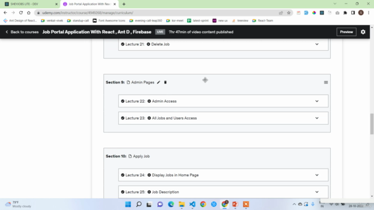Open Ant Design of React bookmark
This screenshot has height=210, width=374.
point(20,21)
